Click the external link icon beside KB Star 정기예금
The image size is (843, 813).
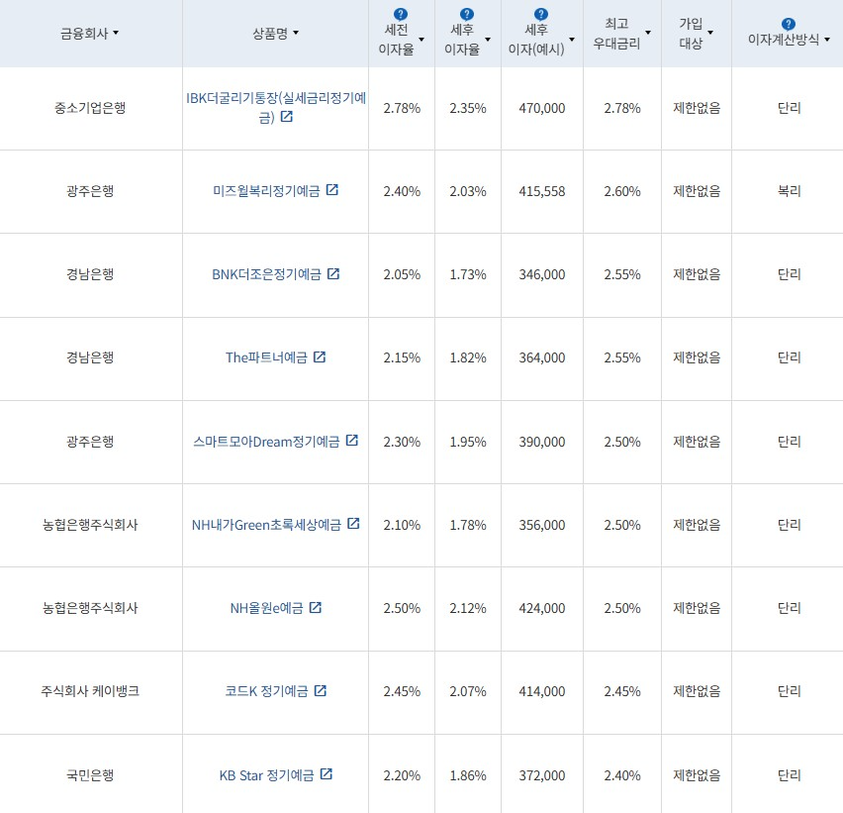[x=325, y=775]
